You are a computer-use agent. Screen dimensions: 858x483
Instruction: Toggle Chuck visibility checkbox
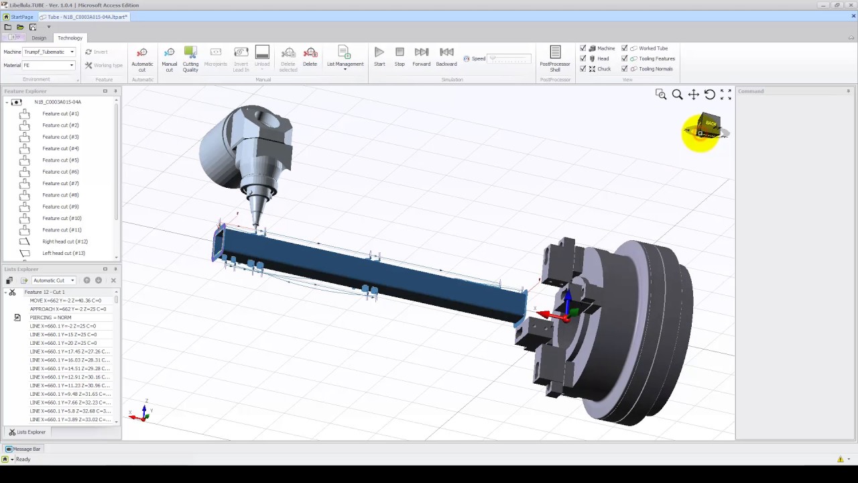tap(583, 68)
